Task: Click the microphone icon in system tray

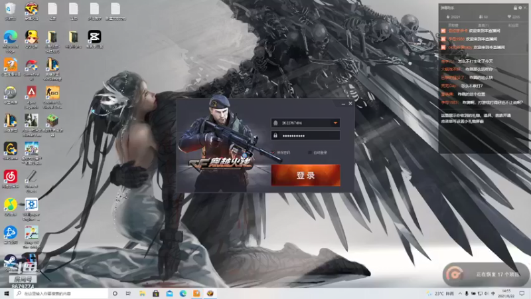Action: (x=467, y=293)
